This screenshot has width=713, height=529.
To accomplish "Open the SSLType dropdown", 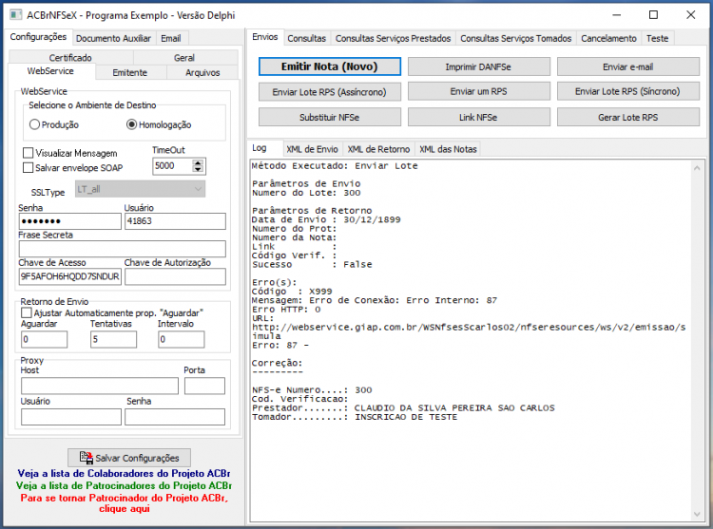I will click(140, 189).
